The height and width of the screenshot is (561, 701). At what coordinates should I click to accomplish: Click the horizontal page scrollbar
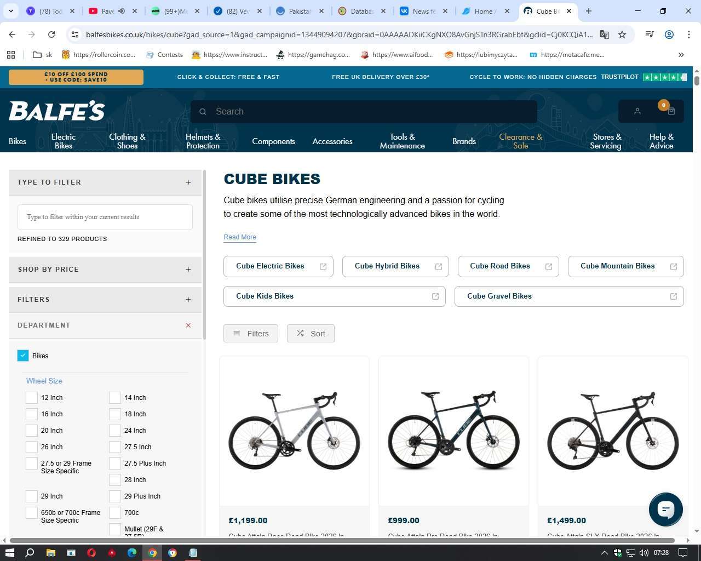pyautogui.click(x=342, y=541)
